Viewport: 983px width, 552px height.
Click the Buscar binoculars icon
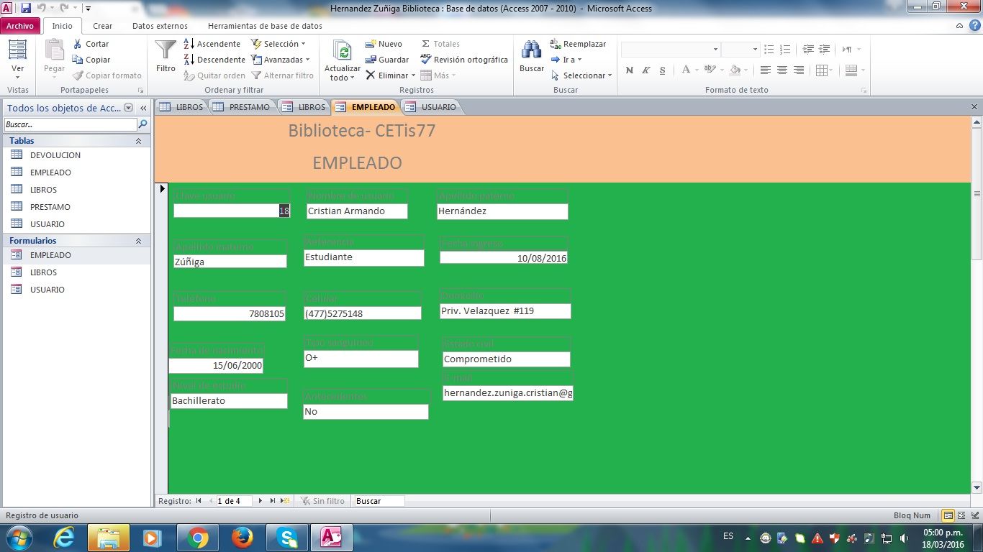tap(531, 50)
